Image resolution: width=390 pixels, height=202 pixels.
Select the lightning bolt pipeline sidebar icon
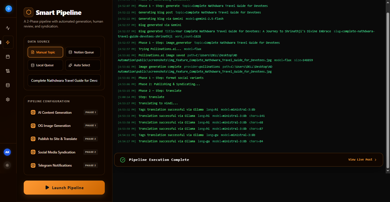[8, 42]
